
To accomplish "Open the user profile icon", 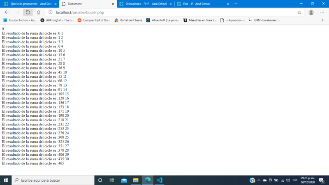I will [311, 12].
